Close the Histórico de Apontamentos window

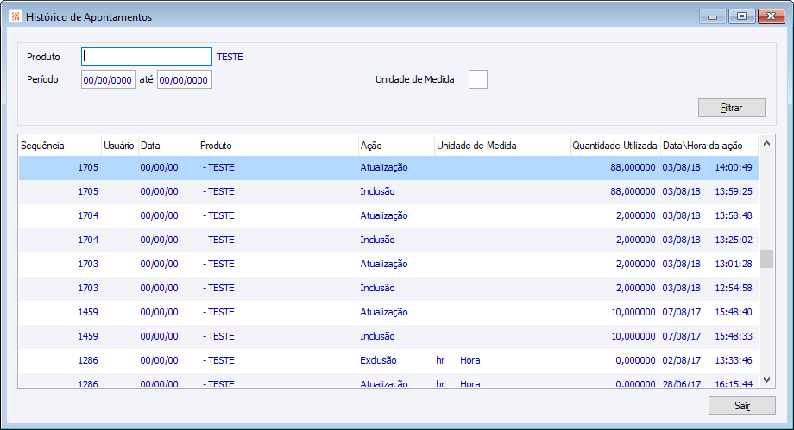[x=772, y=16]
